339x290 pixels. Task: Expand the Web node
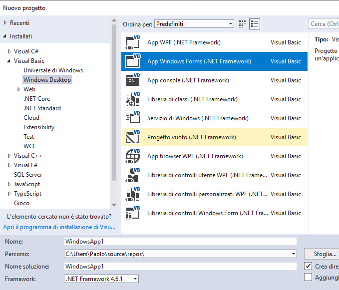tap(19, 89)
